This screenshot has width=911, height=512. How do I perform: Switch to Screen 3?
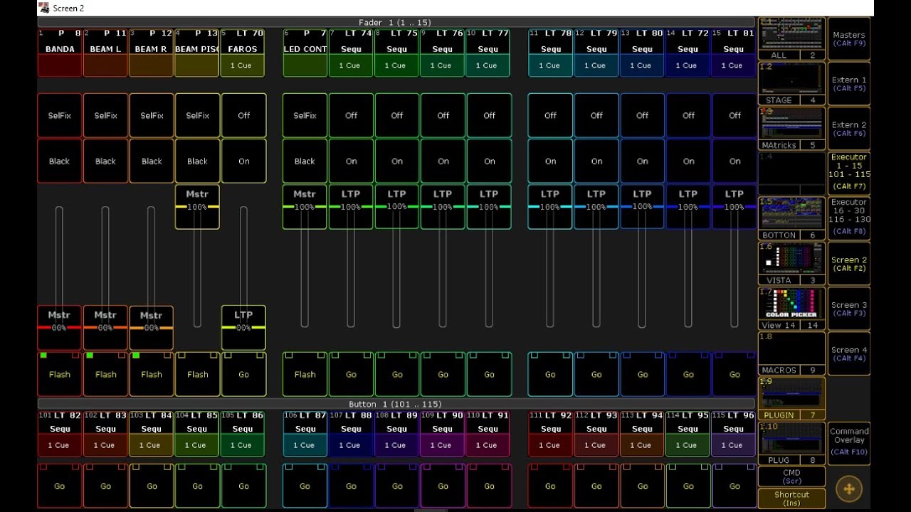[x=849, y=308]
